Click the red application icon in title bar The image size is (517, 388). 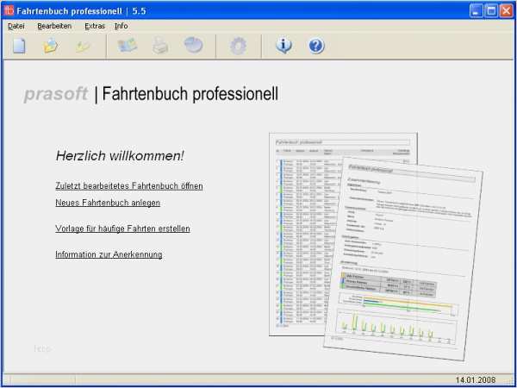coord(9,9)
